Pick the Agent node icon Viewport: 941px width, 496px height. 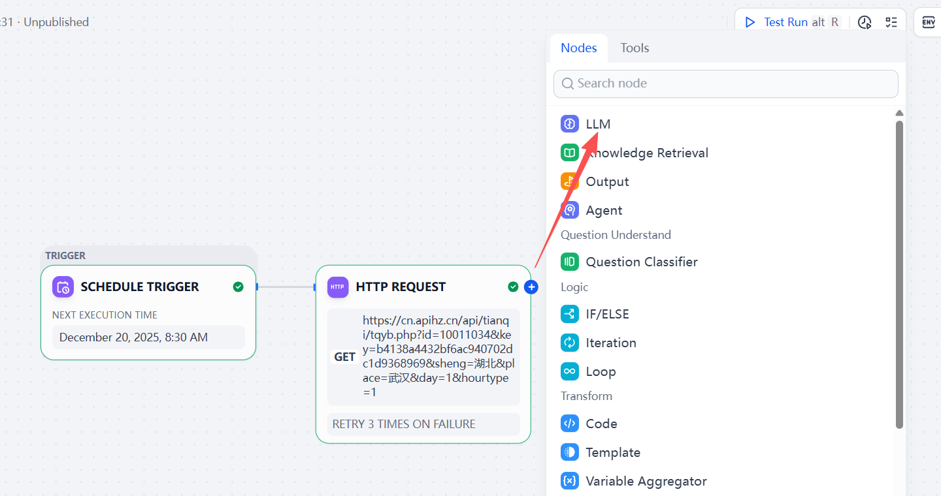(x=570, y=210)
